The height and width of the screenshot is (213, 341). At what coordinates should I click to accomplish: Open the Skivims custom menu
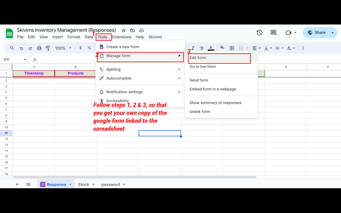[155, 37]
